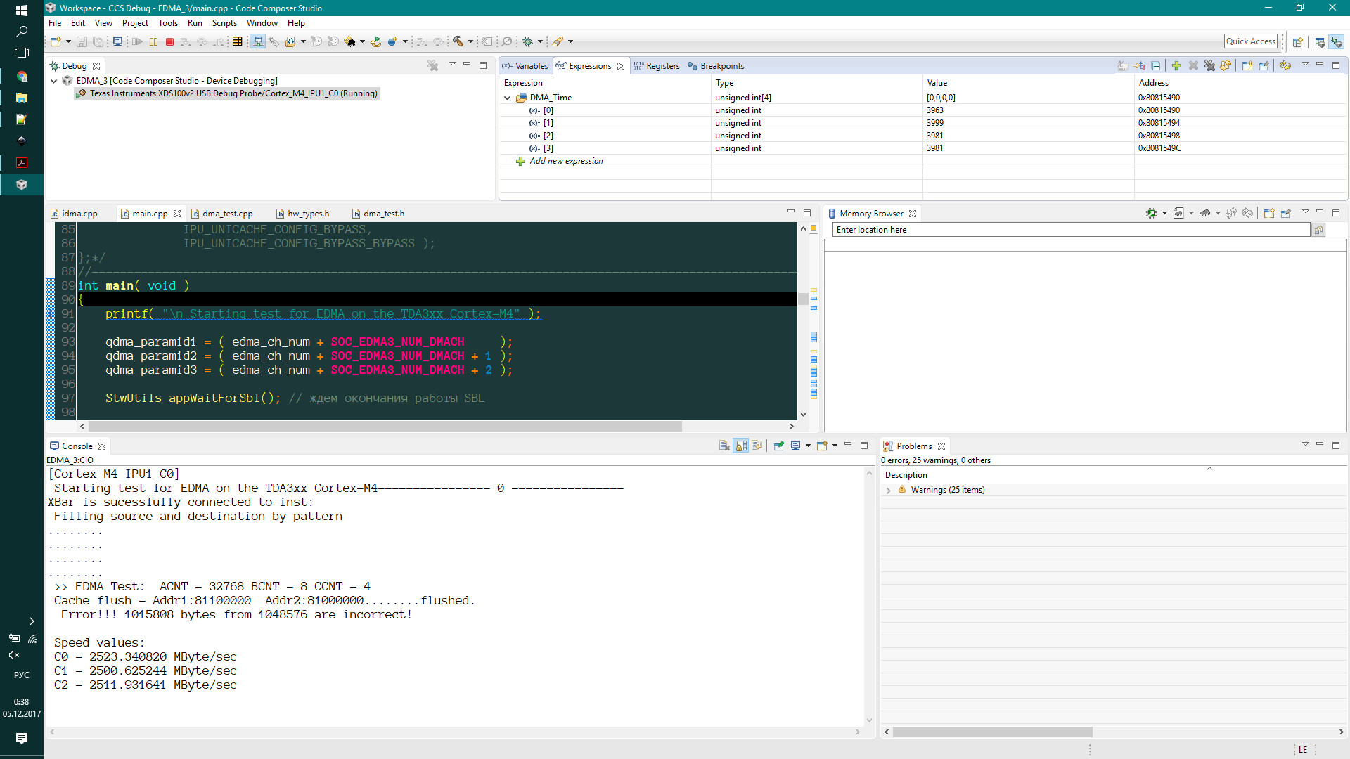Expand the DMA_Time array in Expressions

[508, 98]
